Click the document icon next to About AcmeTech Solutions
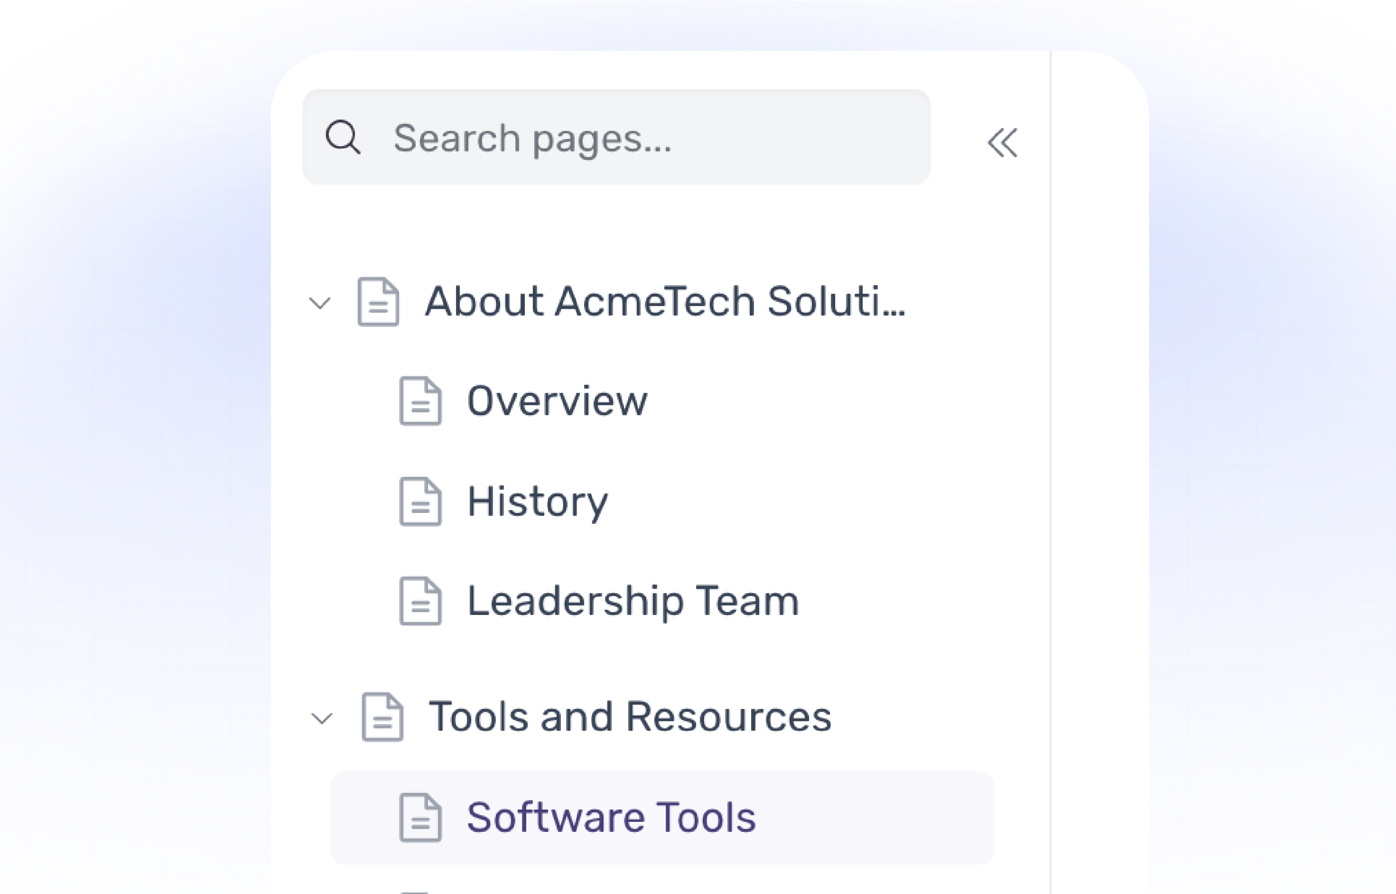 coord(379,301)
